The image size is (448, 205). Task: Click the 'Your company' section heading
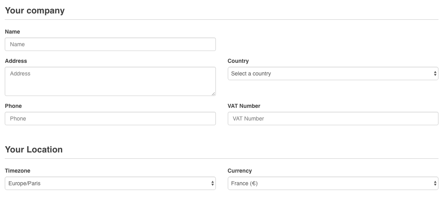(34, 11)
